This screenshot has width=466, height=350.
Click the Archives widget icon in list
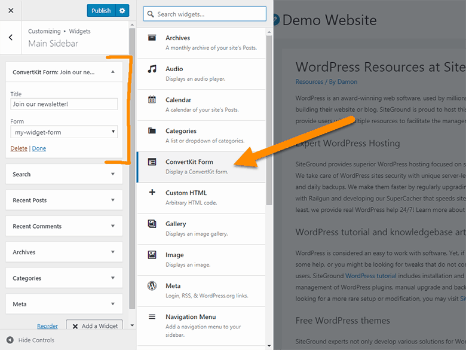pyautogui.click(x=152, y=38)
